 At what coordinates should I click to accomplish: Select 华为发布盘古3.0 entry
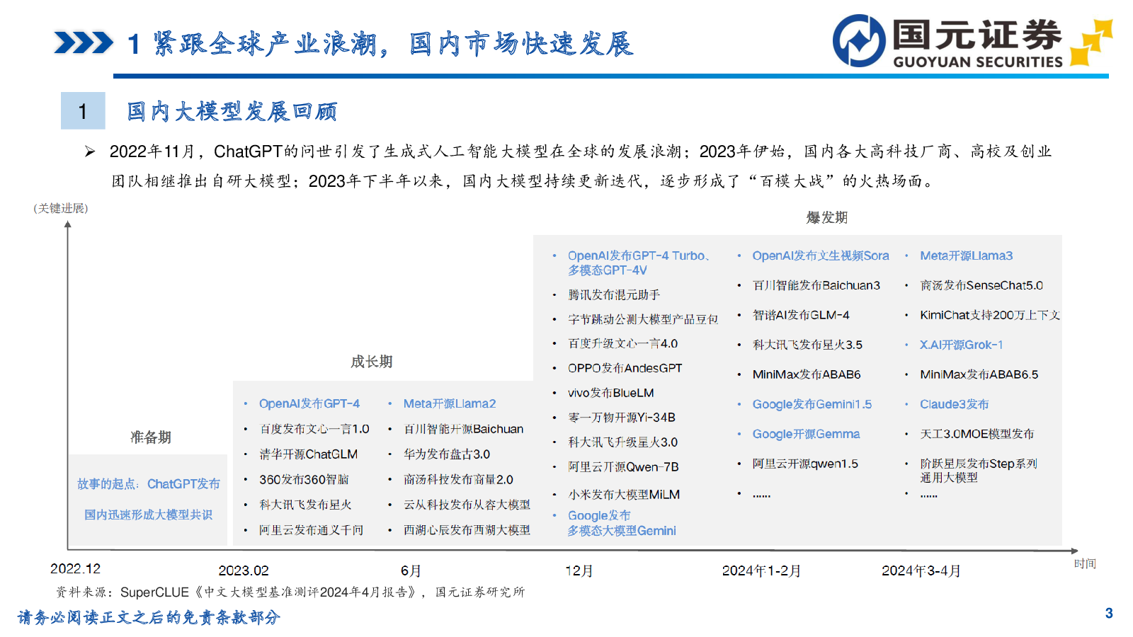tap(447, 454)
